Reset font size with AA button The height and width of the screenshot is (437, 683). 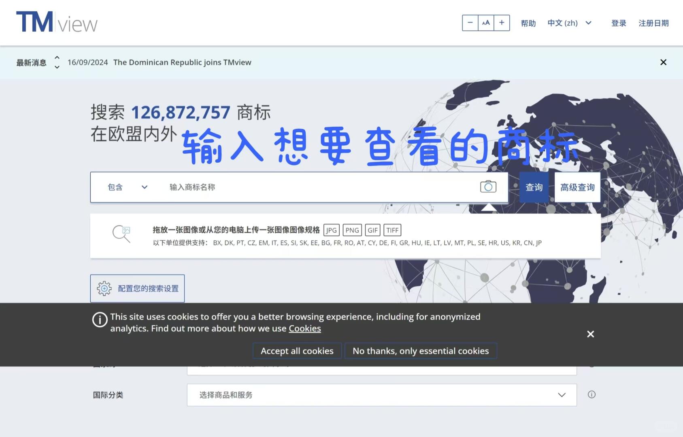tap(486, 23)
